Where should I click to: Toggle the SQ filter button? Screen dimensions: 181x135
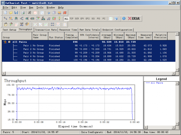[x=93, y=19]
